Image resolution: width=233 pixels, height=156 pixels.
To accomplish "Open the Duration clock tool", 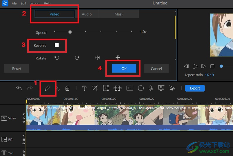I will pos(141,88).
